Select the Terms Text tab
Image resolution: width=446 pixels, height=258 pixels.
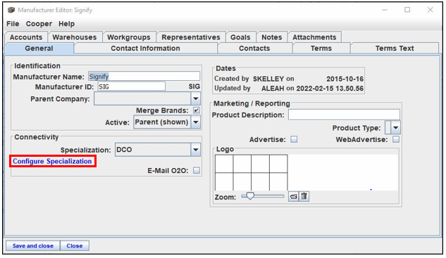(x=395, y=49)
